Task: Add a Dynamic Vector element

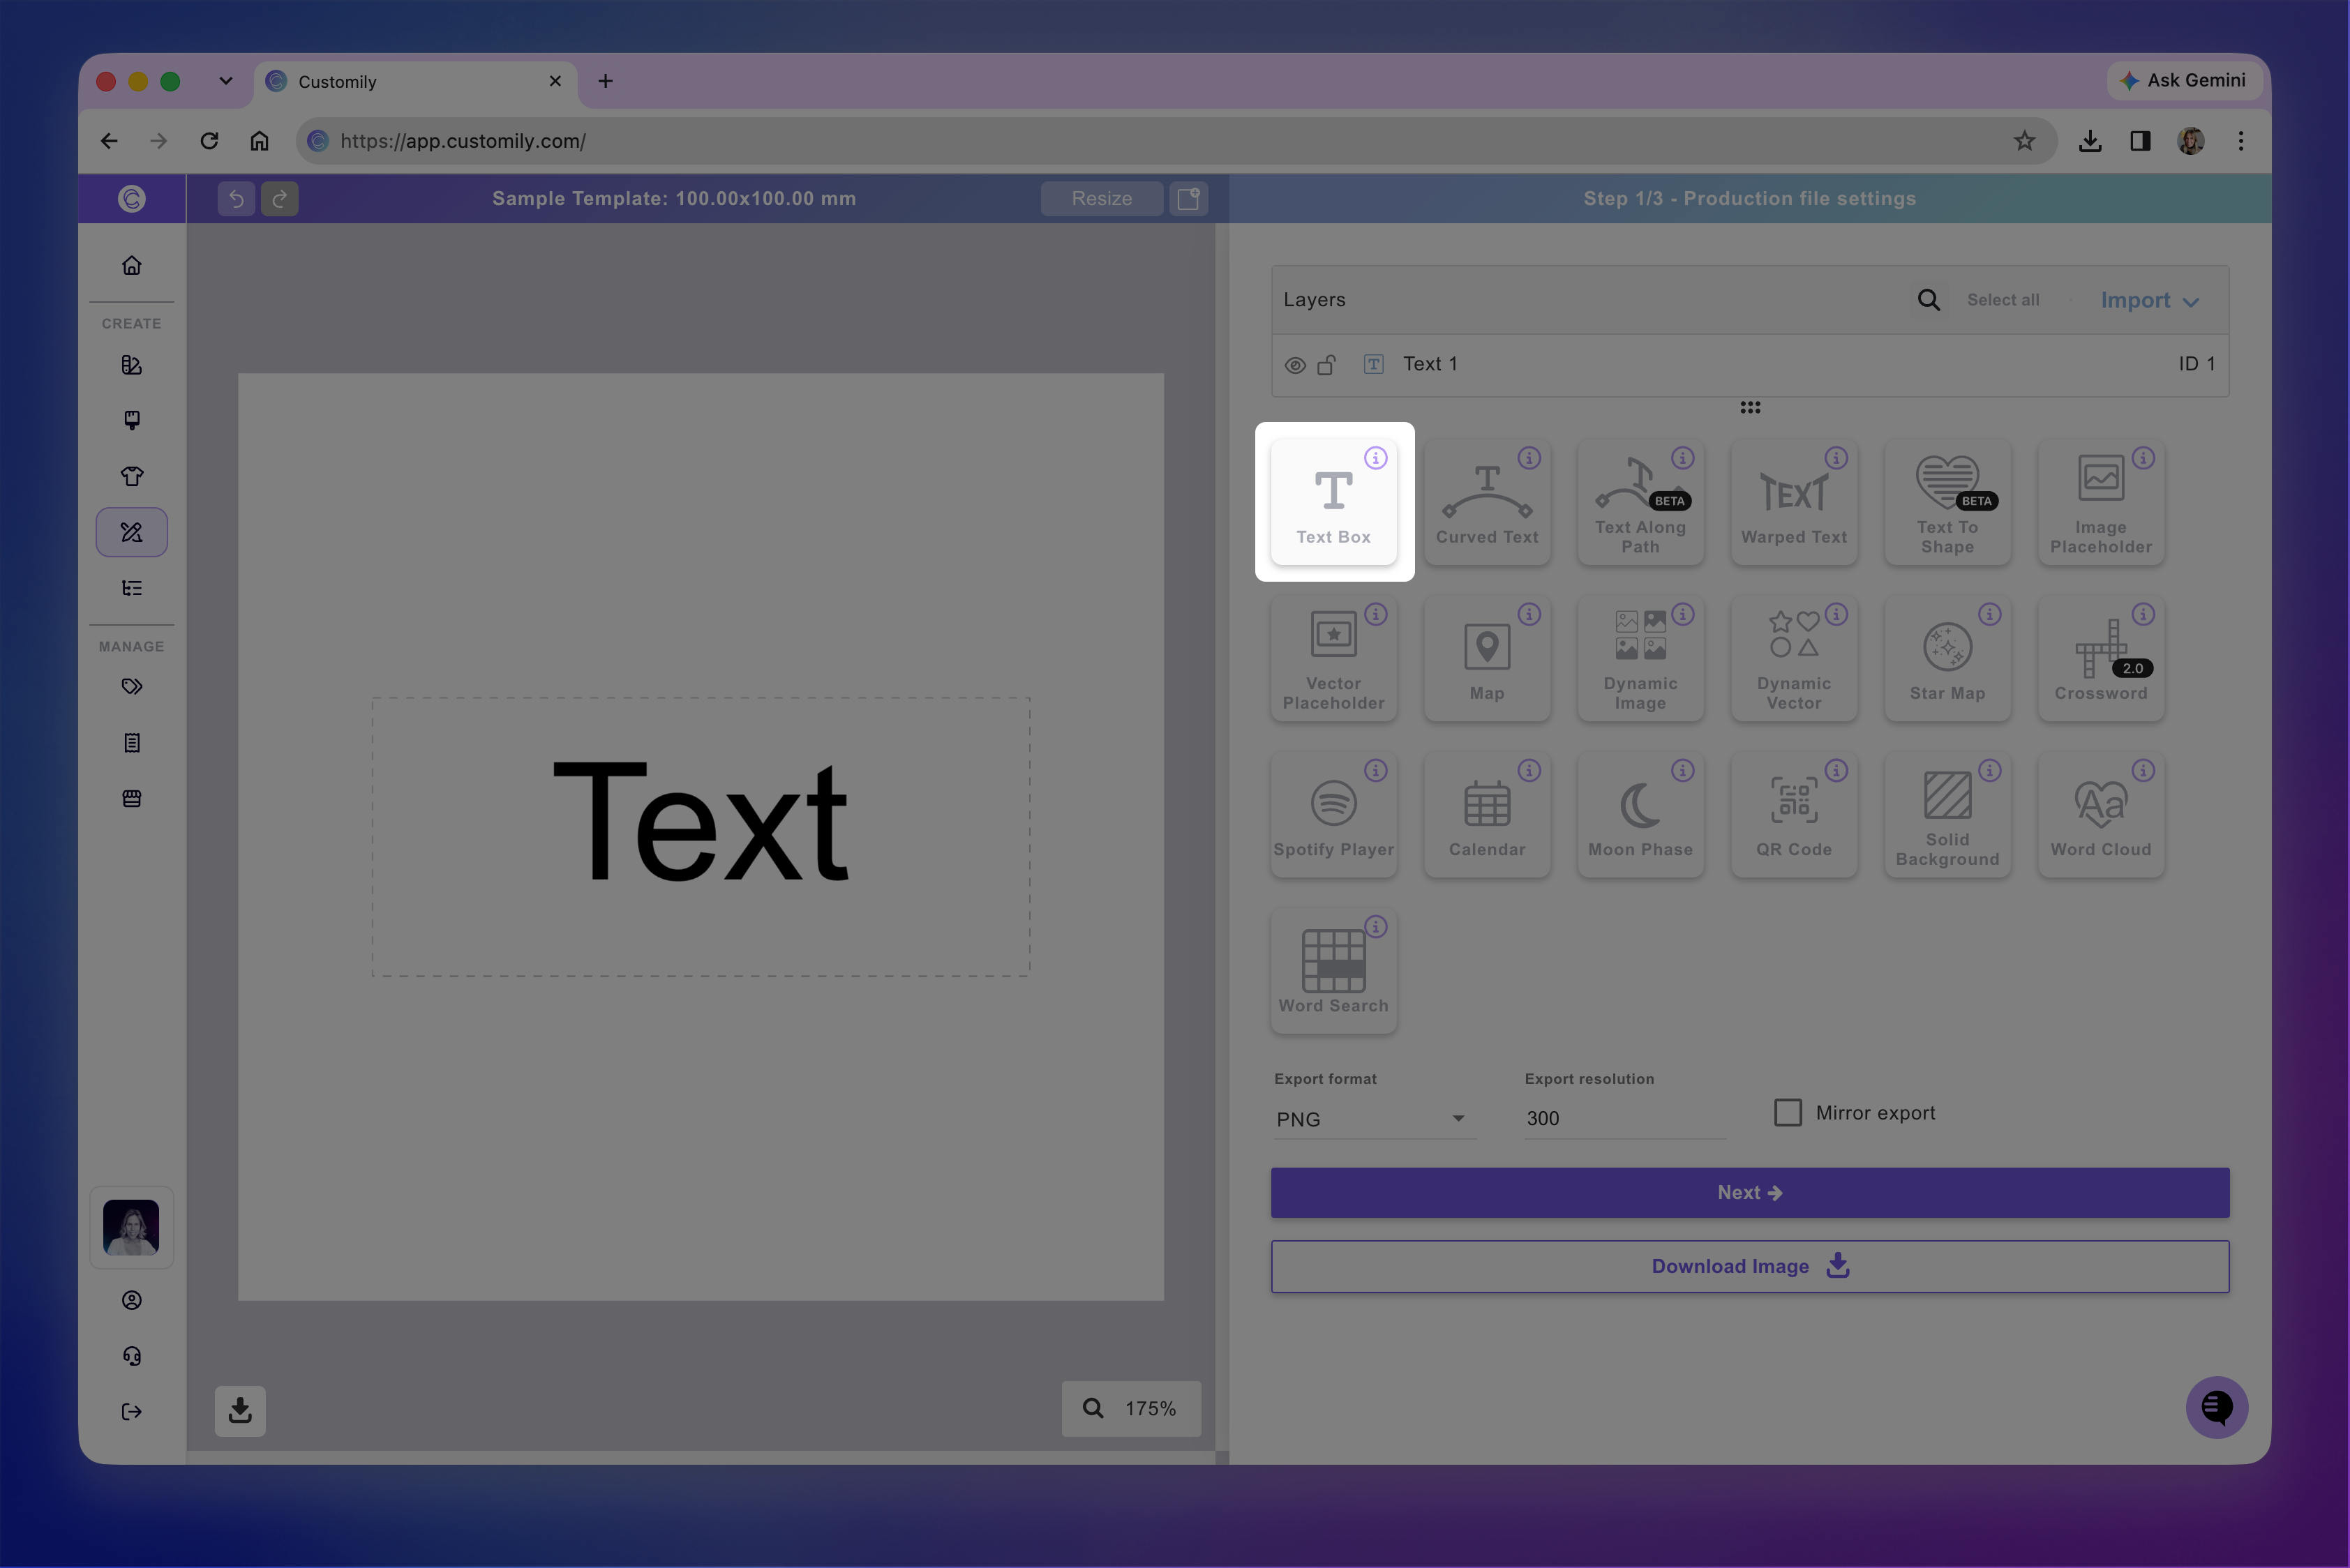Action: (x=1794, y=658)
